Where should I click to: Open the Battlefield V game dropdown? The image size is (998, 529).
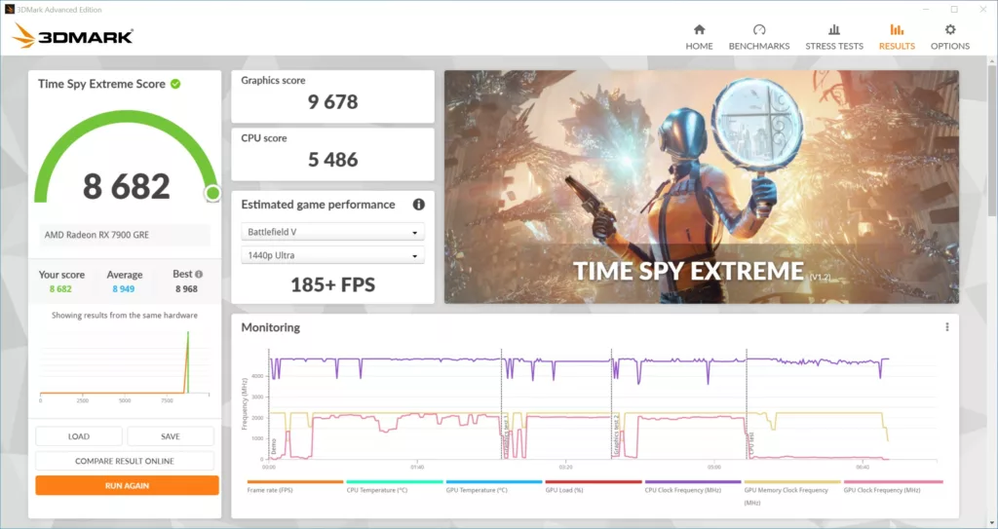click(x=332, y=232)
